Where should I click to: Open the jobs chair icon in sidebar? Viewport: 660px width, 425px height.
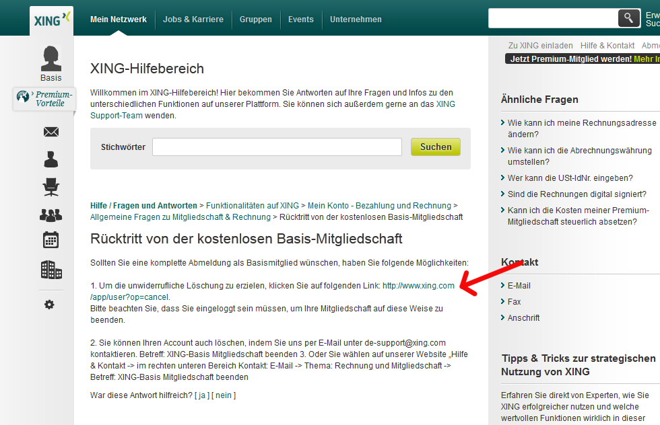click(51, 187)
